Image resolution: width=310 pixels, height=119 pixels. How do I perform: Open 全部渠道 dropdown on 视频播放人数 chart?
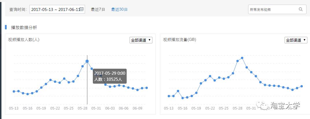[141, 40]
